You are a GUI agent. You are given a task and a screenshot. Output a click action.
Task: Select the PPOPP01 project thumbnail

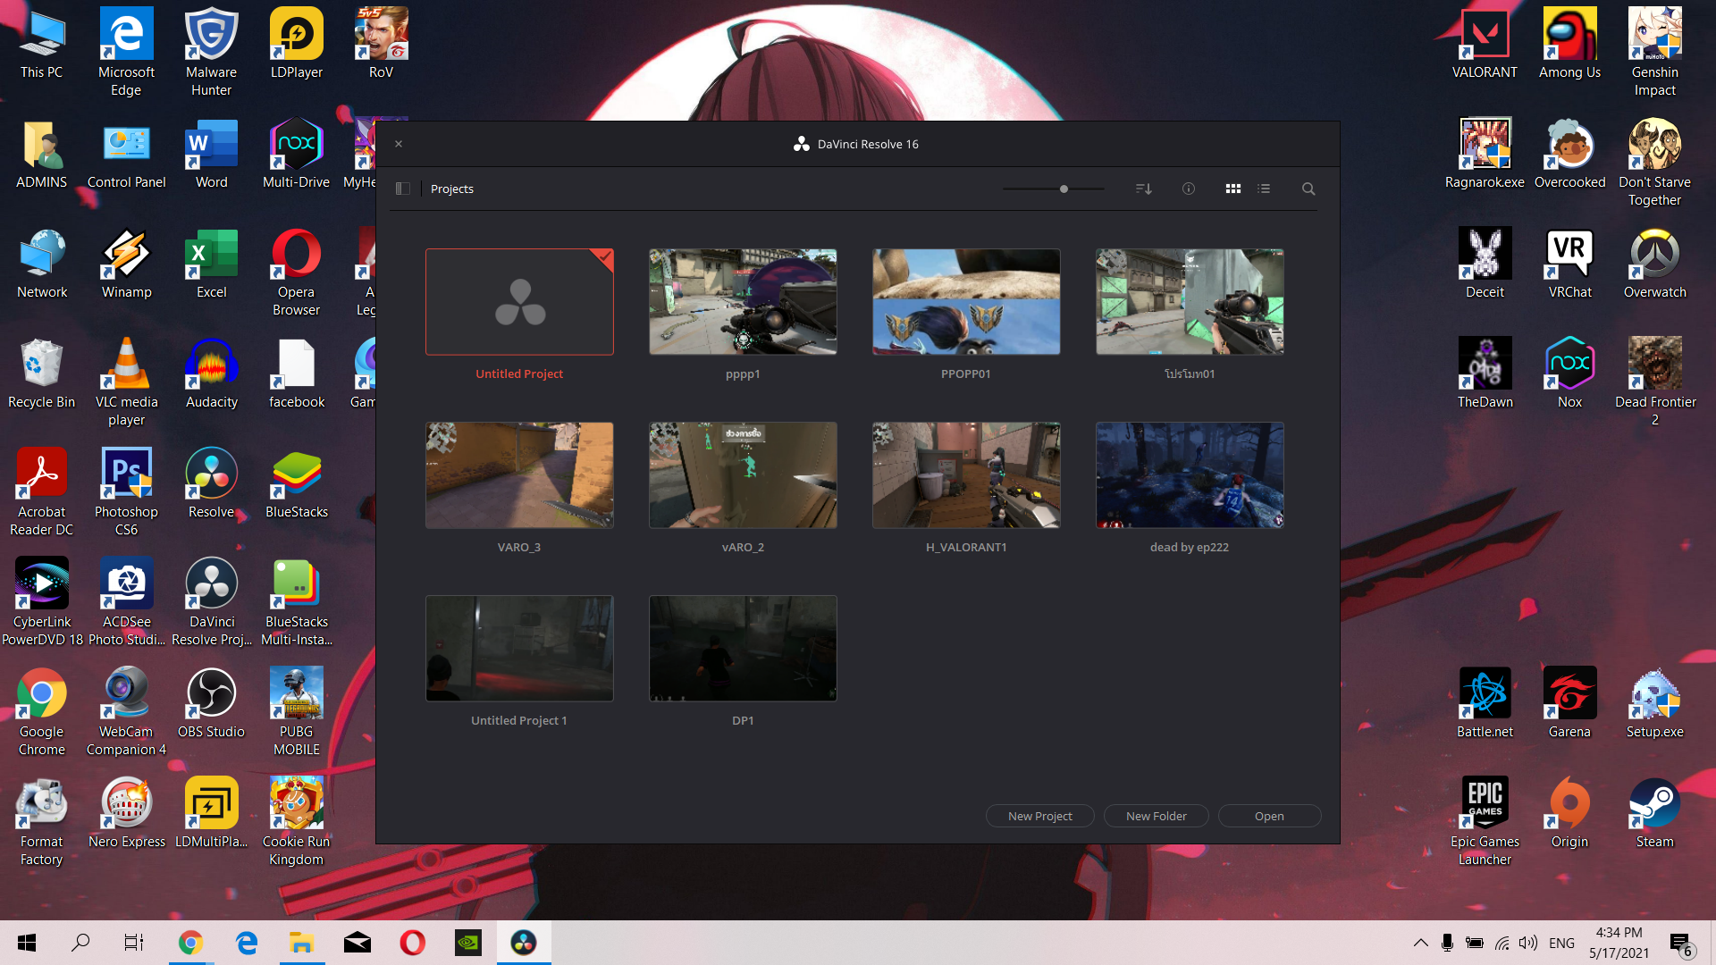coord(966,302)
